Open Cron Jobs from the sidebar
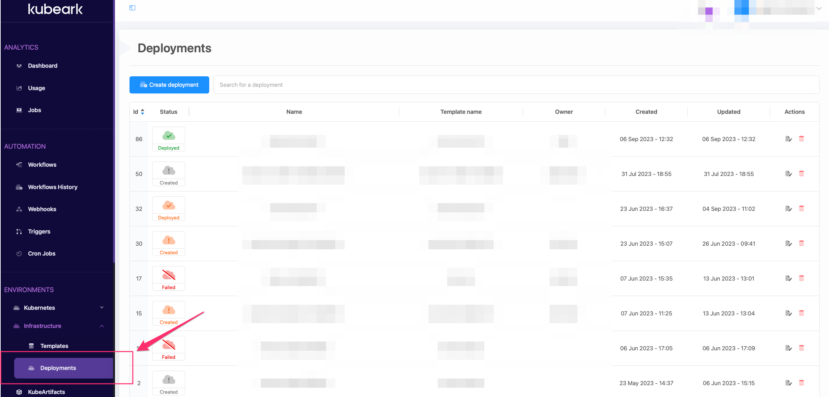The width and height of the screenshot is (829, 397). [42, 253]
